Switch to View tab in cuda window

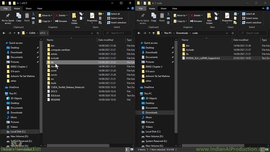(x=175, y=8)
